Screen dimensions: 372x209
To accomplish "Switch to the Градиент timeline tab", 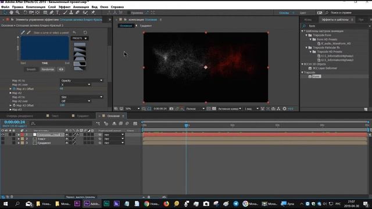I will click(83, 116).
